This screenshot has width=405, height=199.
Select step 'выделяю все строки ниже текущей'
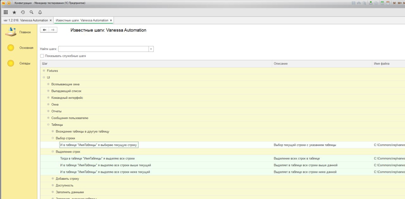pos(105,172)
